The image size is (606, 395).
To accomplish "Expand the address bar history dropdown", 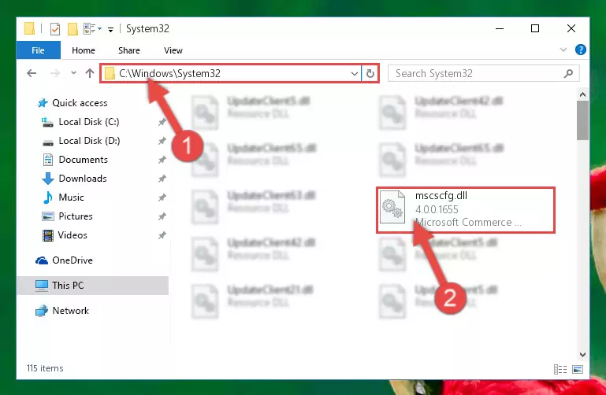I will [x=354, y=73].
